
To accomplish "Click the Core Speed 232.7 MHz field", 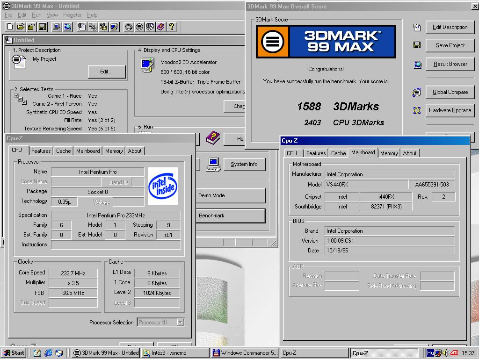I will click(73, 273).
